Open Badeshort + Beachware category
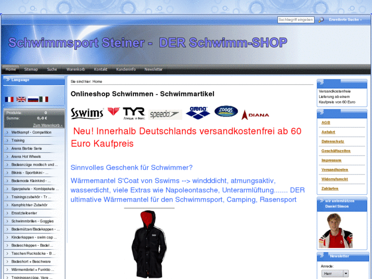This screenshot has height=279, width=372. click(34, 262)
